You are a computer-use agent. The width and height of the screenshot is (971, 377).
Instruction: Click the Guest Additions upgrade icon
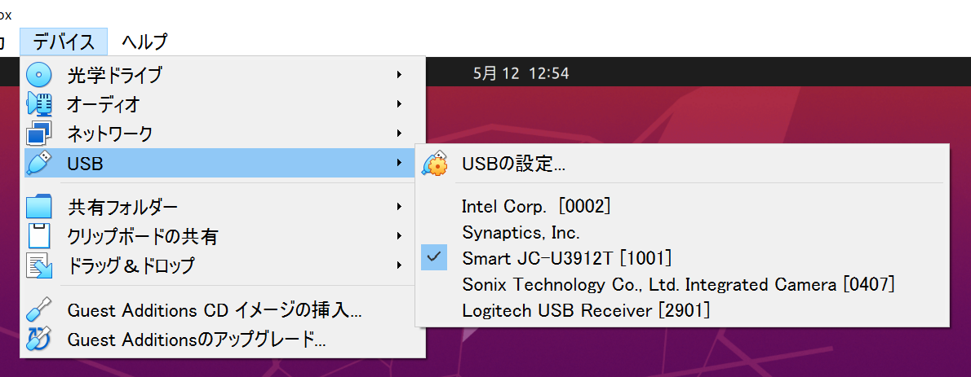[x=38, y=339]
